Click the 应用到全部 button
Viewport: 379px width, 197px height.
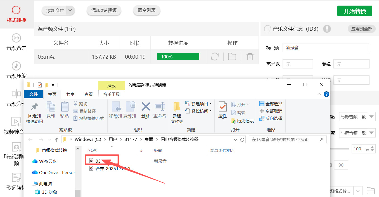362,29
